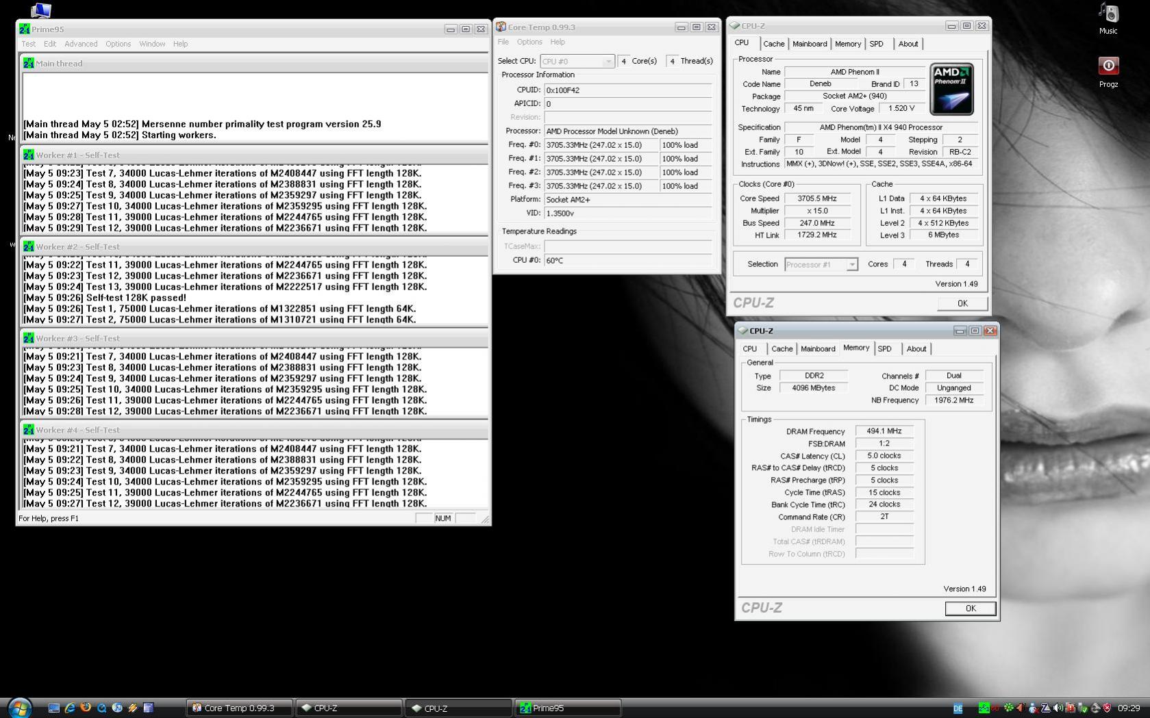Image resolution: width=1150 pixels, height=718 pixels.
Task: Switch to Mainboard tab in lower CPU-Z window
Action: pos(818,349)
